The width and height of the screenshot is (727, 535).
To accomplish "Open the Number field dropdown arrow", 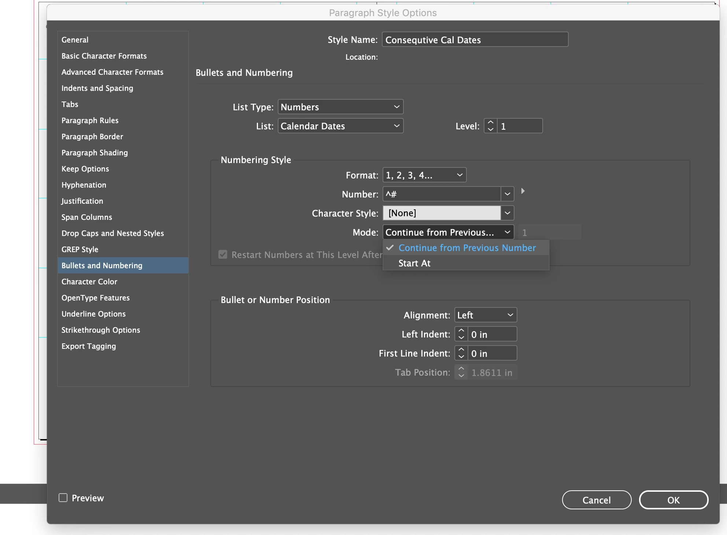I will click(507, 194).
